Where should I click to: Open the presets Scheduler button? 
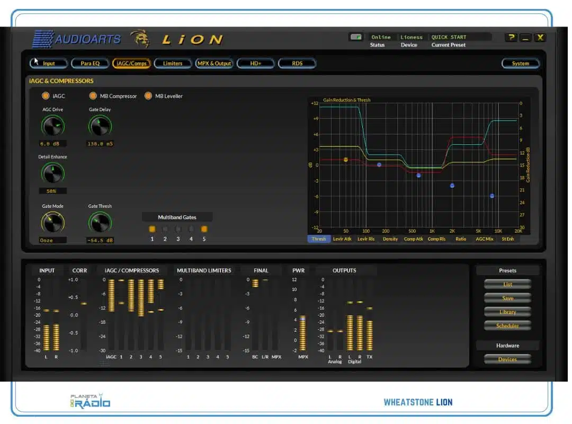[x=507, y=325]
